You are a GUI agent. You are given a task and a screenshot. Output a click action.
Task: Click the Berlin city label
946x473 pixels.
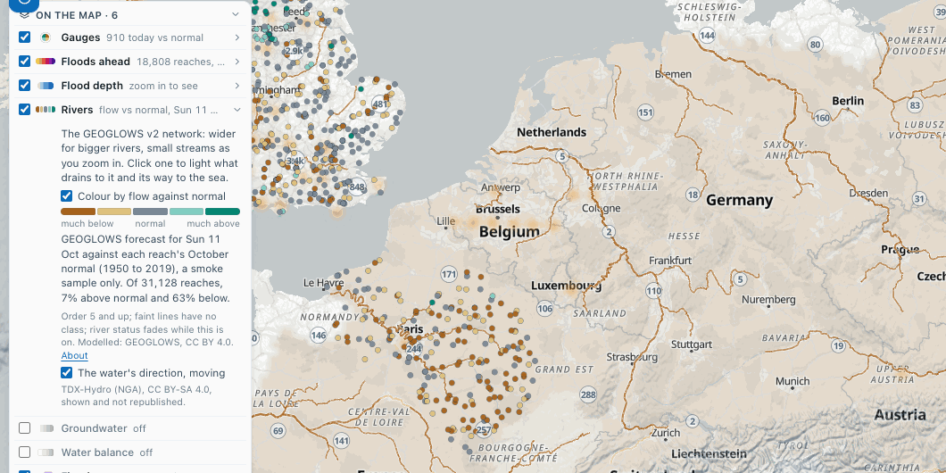[x=848, y=101]
